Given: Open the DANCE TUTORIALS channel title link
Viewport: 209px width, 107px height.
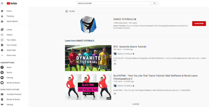Looking at the screenshot, I should (123, 19).
